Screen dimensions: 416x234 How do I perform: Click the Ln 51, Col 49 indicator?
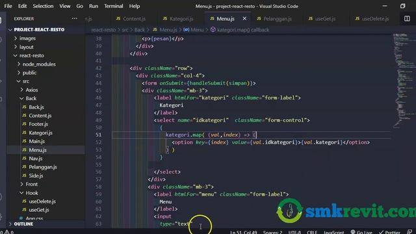click(244, 232)
